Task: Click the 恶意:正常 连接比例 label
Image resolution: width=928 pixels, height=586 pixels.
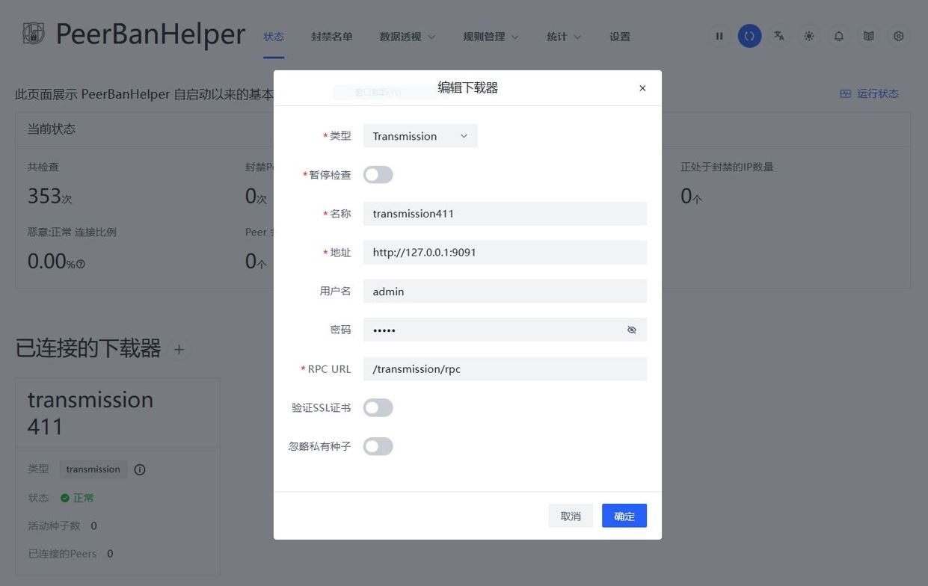Action: tap(72, 232)
